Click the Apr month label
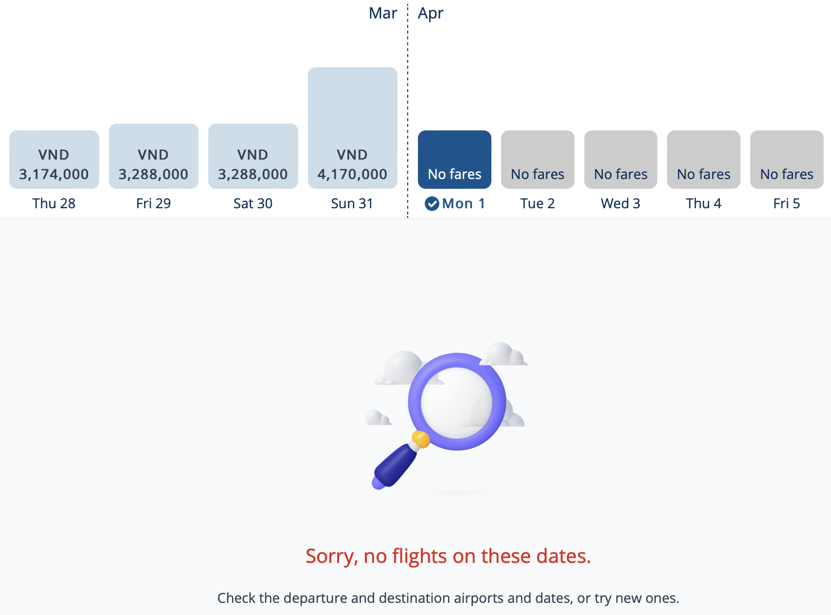The width and height of the screenshot is (831, 615). point(431,13)
